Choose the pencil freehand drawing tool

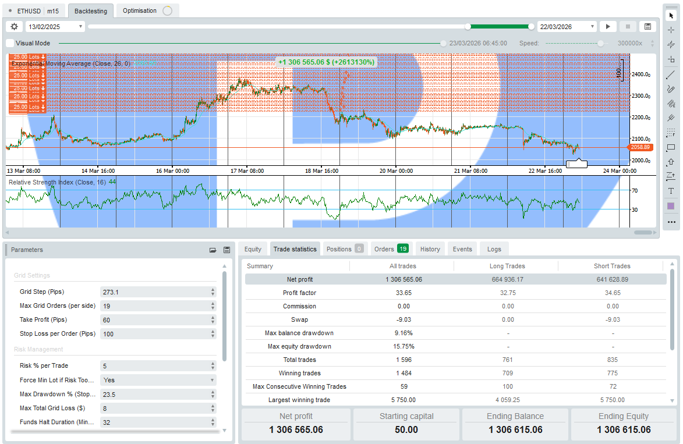671,89
